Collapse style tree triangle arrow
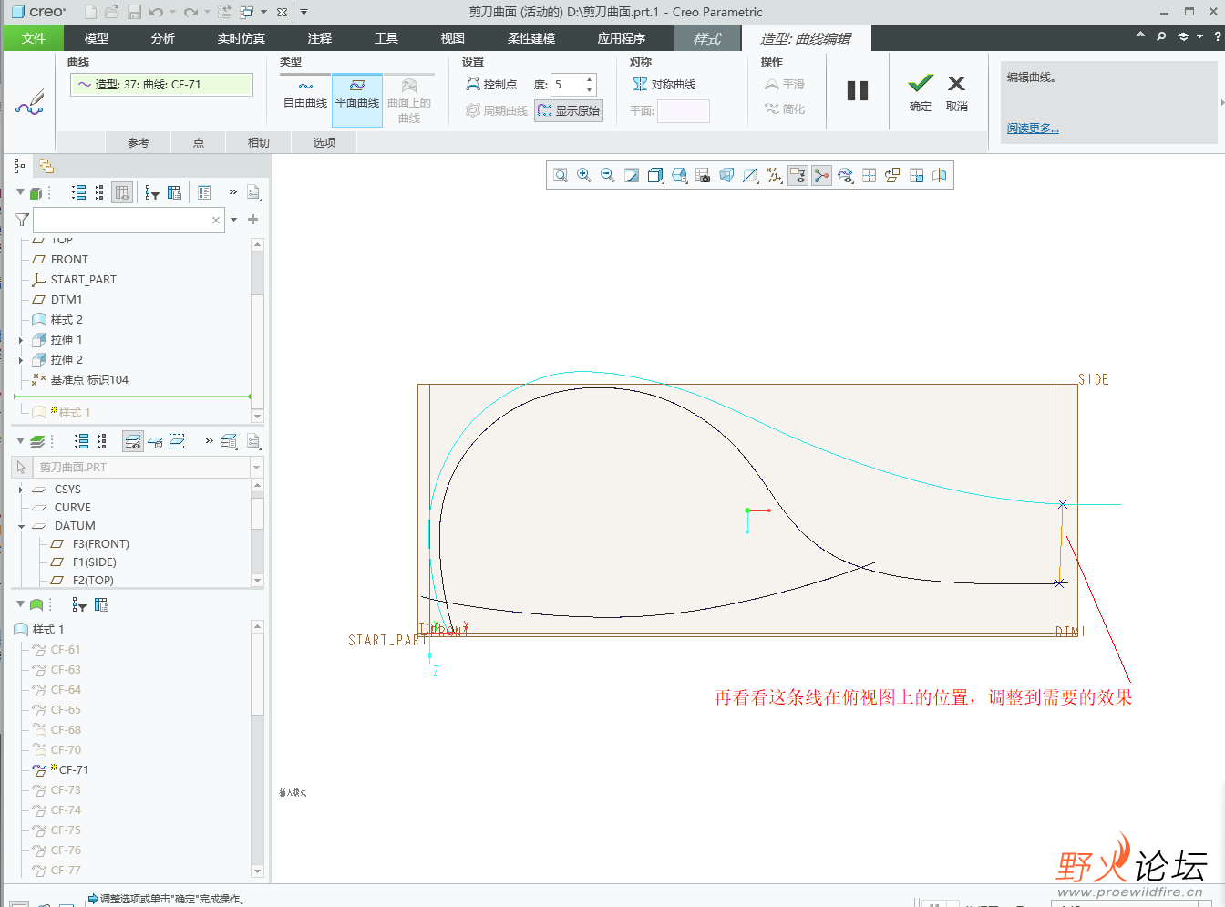This screenshot has width=1225, height=907. pos(20,604)
